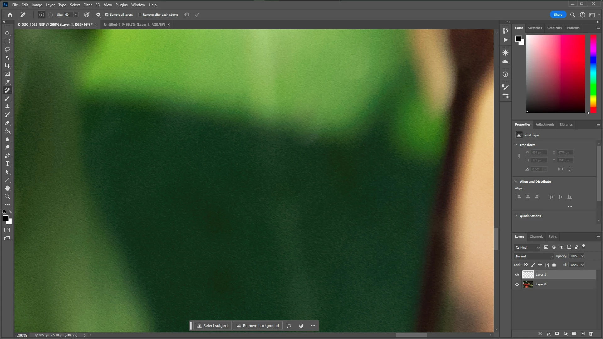Select the Clone Stamp tool

7,107
